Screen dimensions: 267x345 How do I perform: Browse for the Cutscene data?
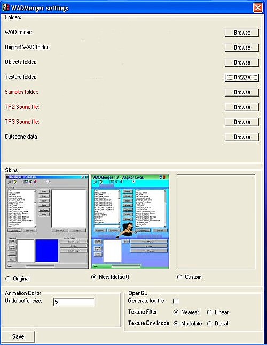click(242, 137)
